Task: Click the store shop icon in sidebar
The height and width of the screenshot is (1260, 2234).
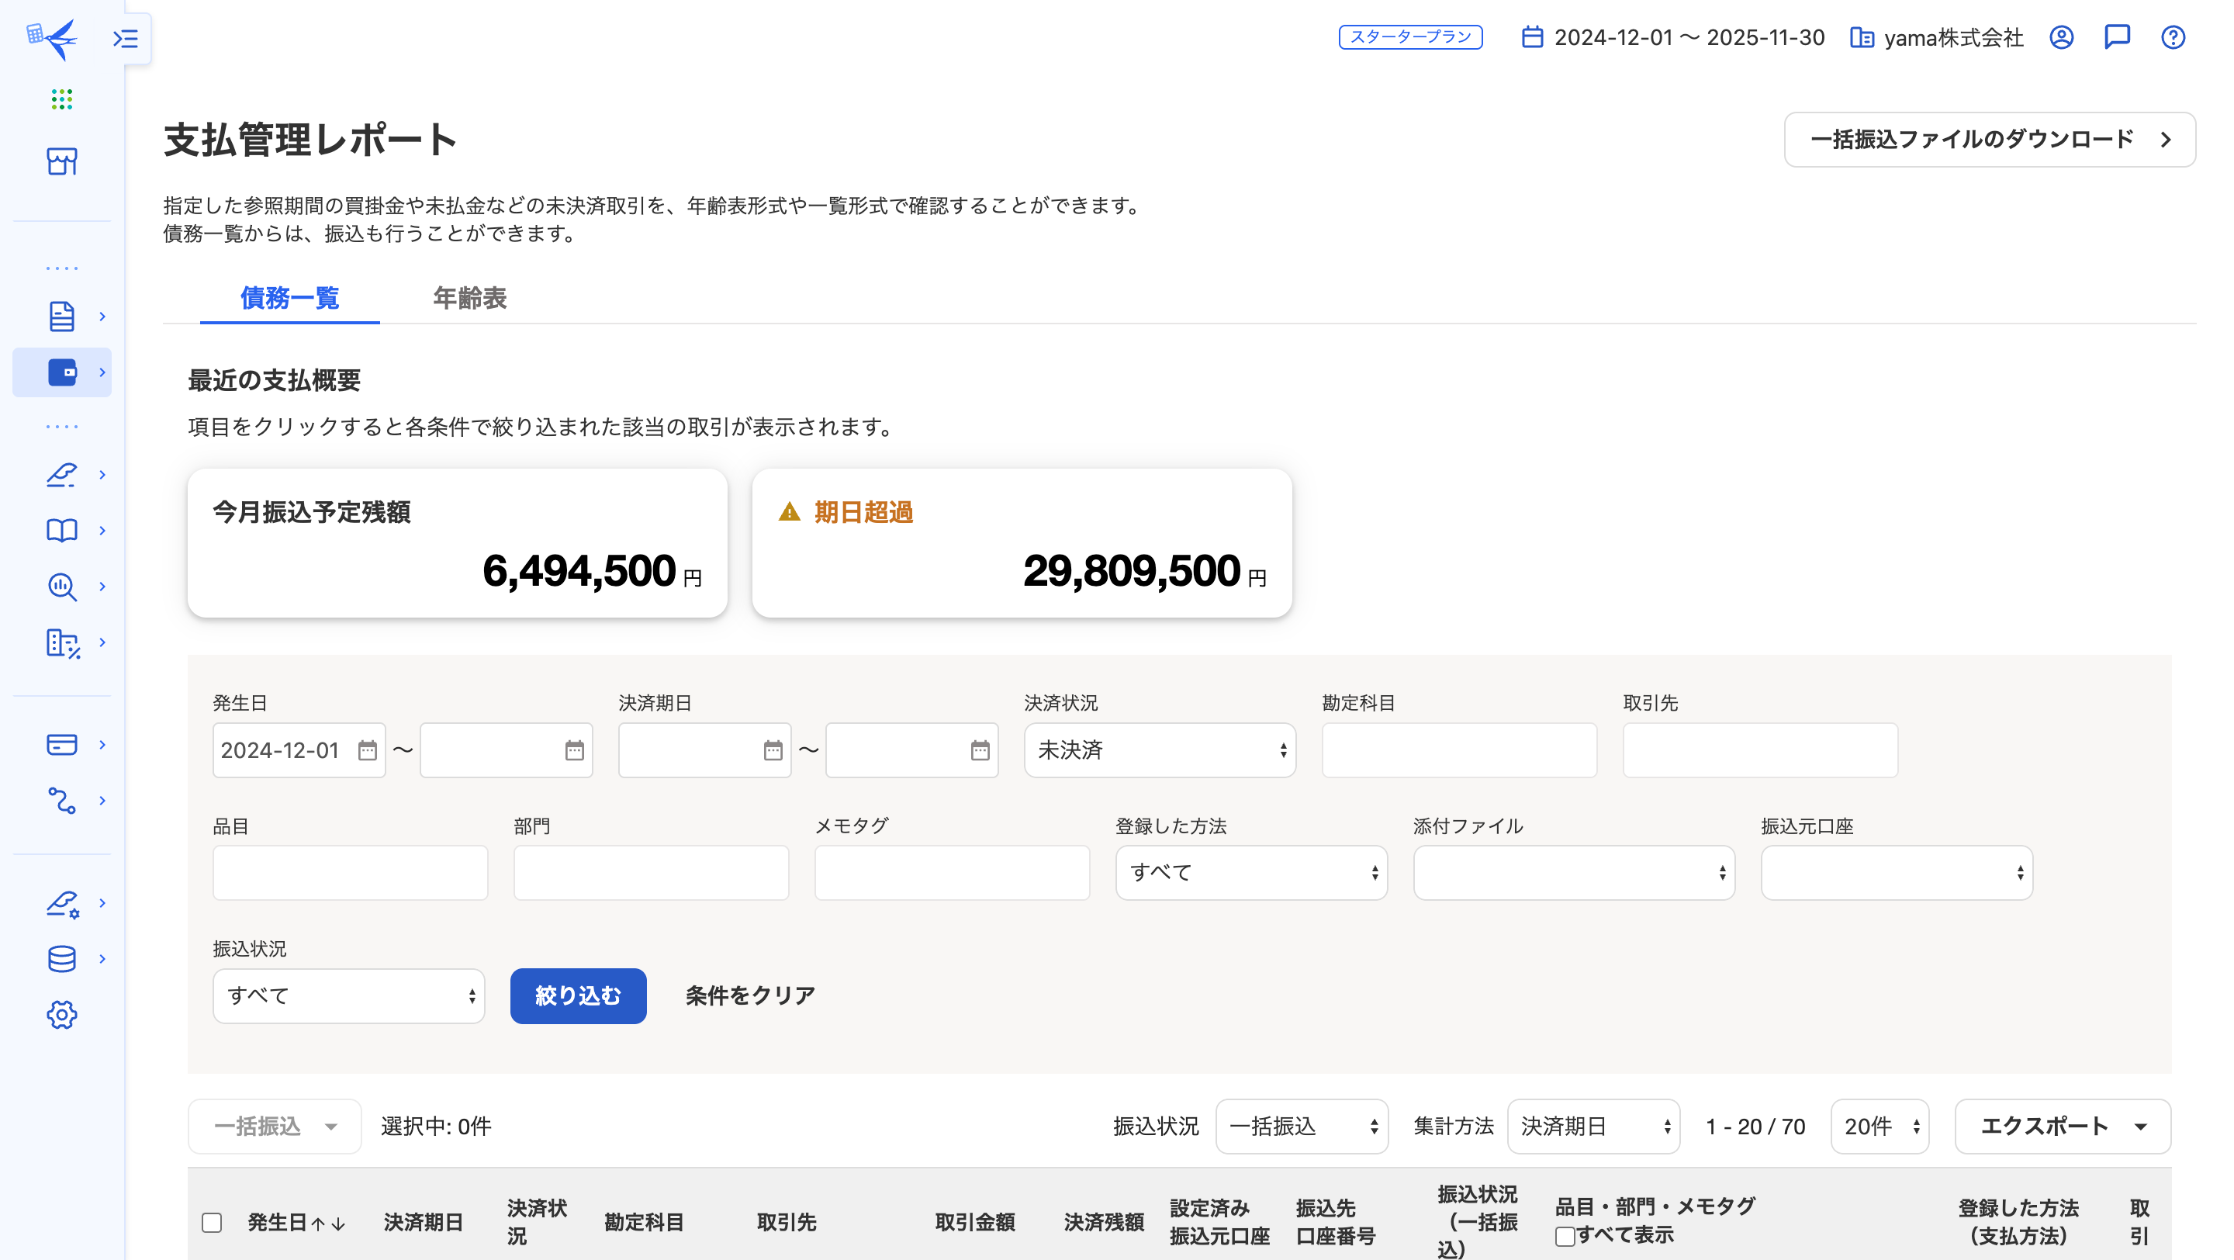Action: pyautogui.click(x=61, y=161)
